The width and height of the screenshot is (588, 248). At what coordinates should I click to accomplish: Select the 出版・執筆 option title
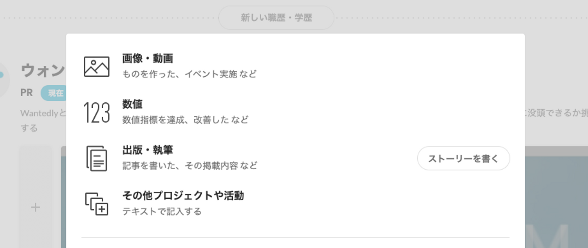[x=147, y=150]
